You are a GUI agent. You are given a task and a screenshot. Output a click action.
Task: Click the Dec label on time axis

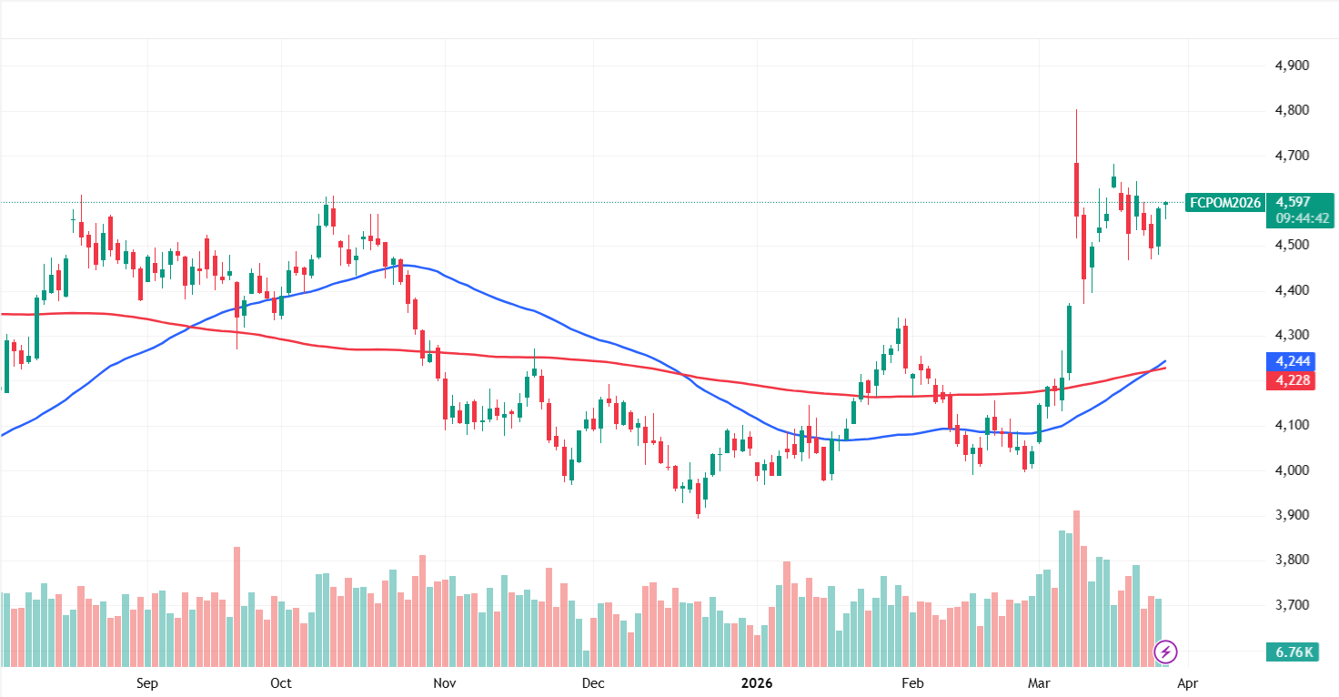point(592,682)
